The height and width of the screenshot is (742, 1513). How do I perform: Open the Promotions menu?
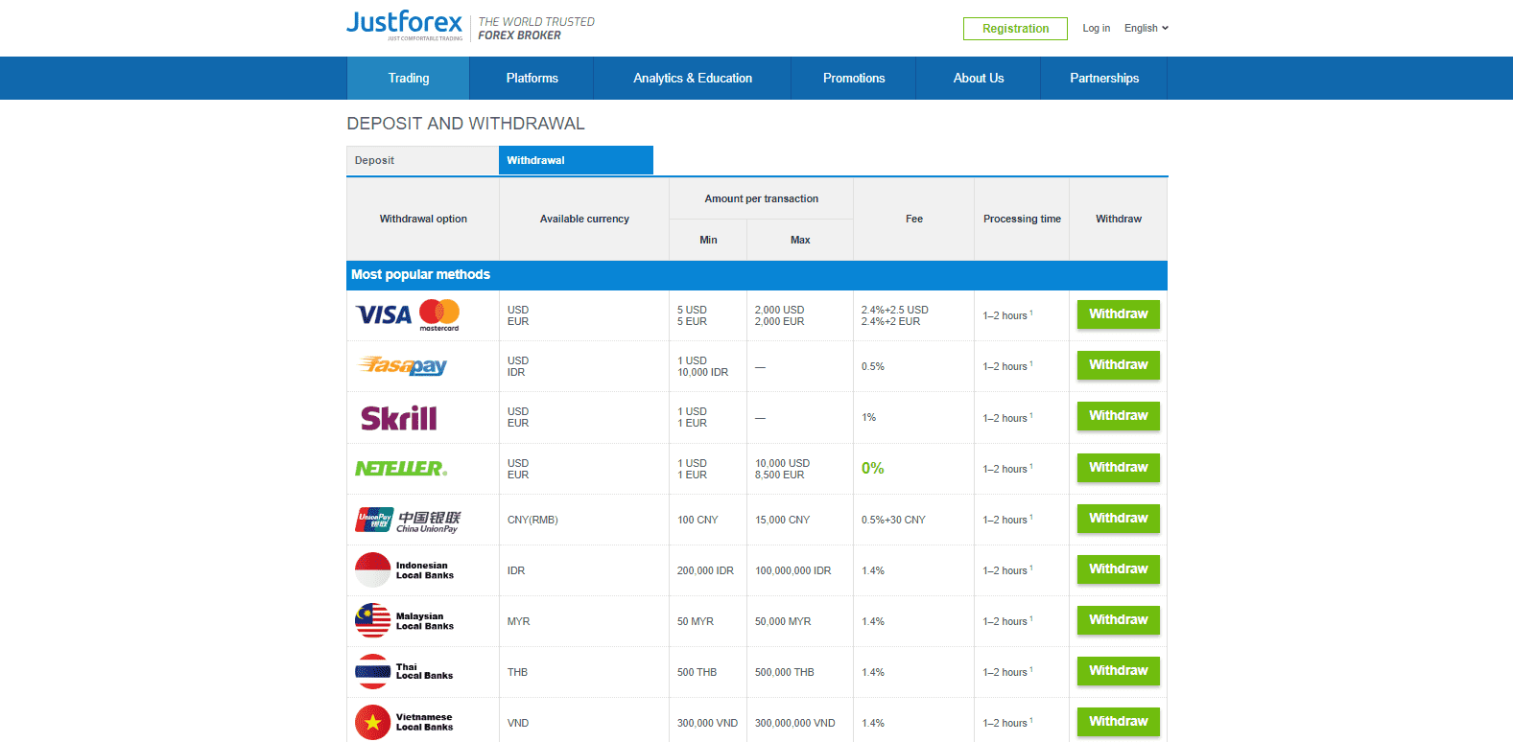(x=854, y=79)
